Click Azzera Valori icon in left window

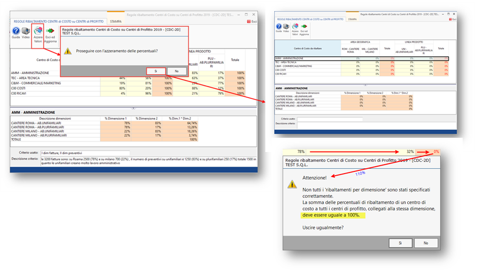(38, 31)
